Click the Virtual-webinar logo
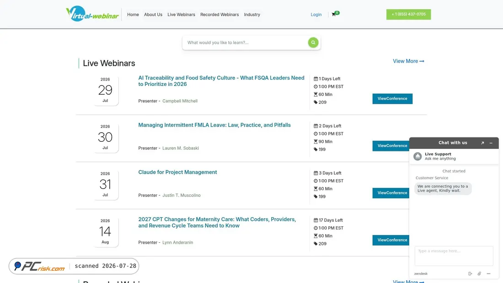503x283 pixels. 92,14
